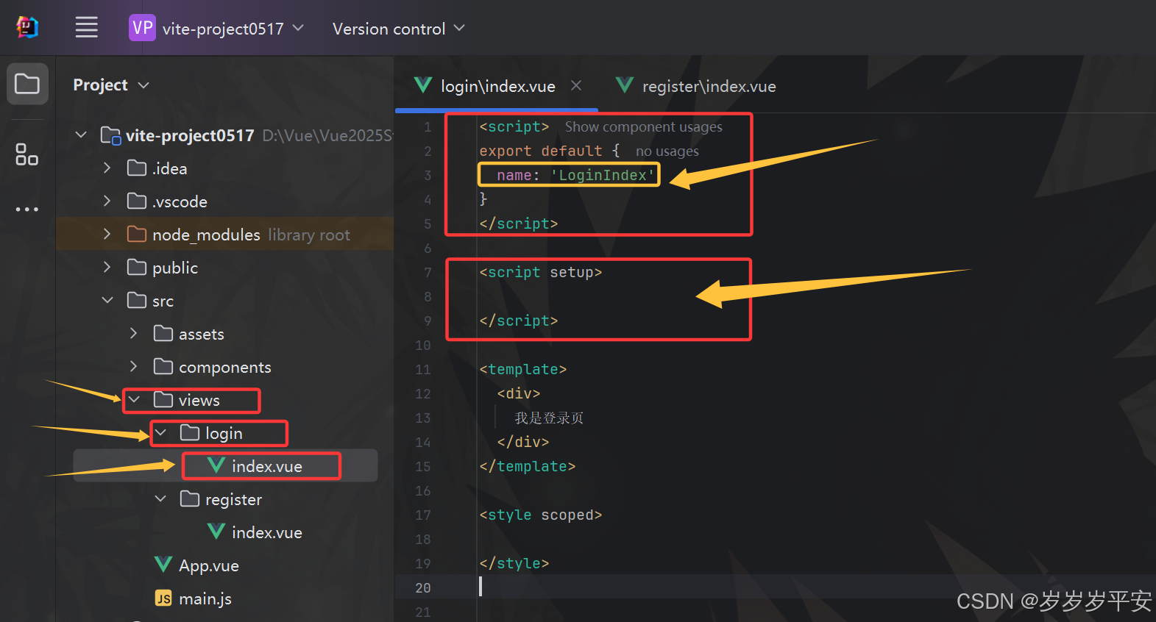Click the text 我是登录页 in editor
The image size is (1156, 622).
point(549,418)
